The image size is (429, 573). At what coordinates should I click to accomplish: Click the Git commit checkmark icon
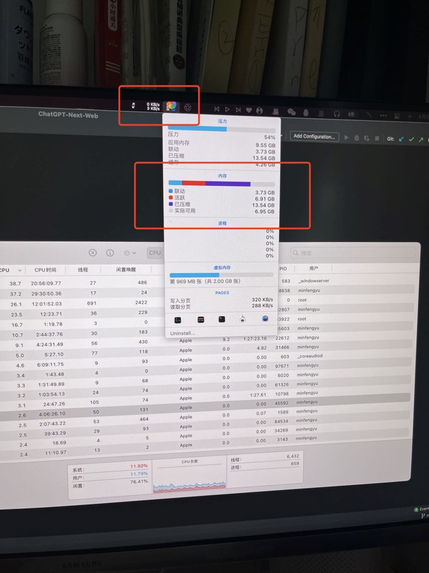coord(411,139)
